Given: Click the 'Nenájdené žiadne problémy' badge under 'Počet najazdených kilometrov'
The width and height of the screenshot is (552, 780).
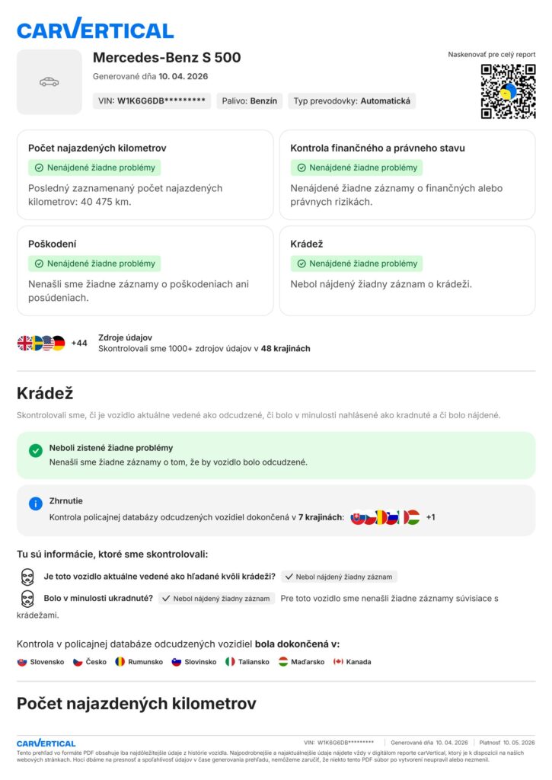Looking at the screenshot, I should coord(94,168).
